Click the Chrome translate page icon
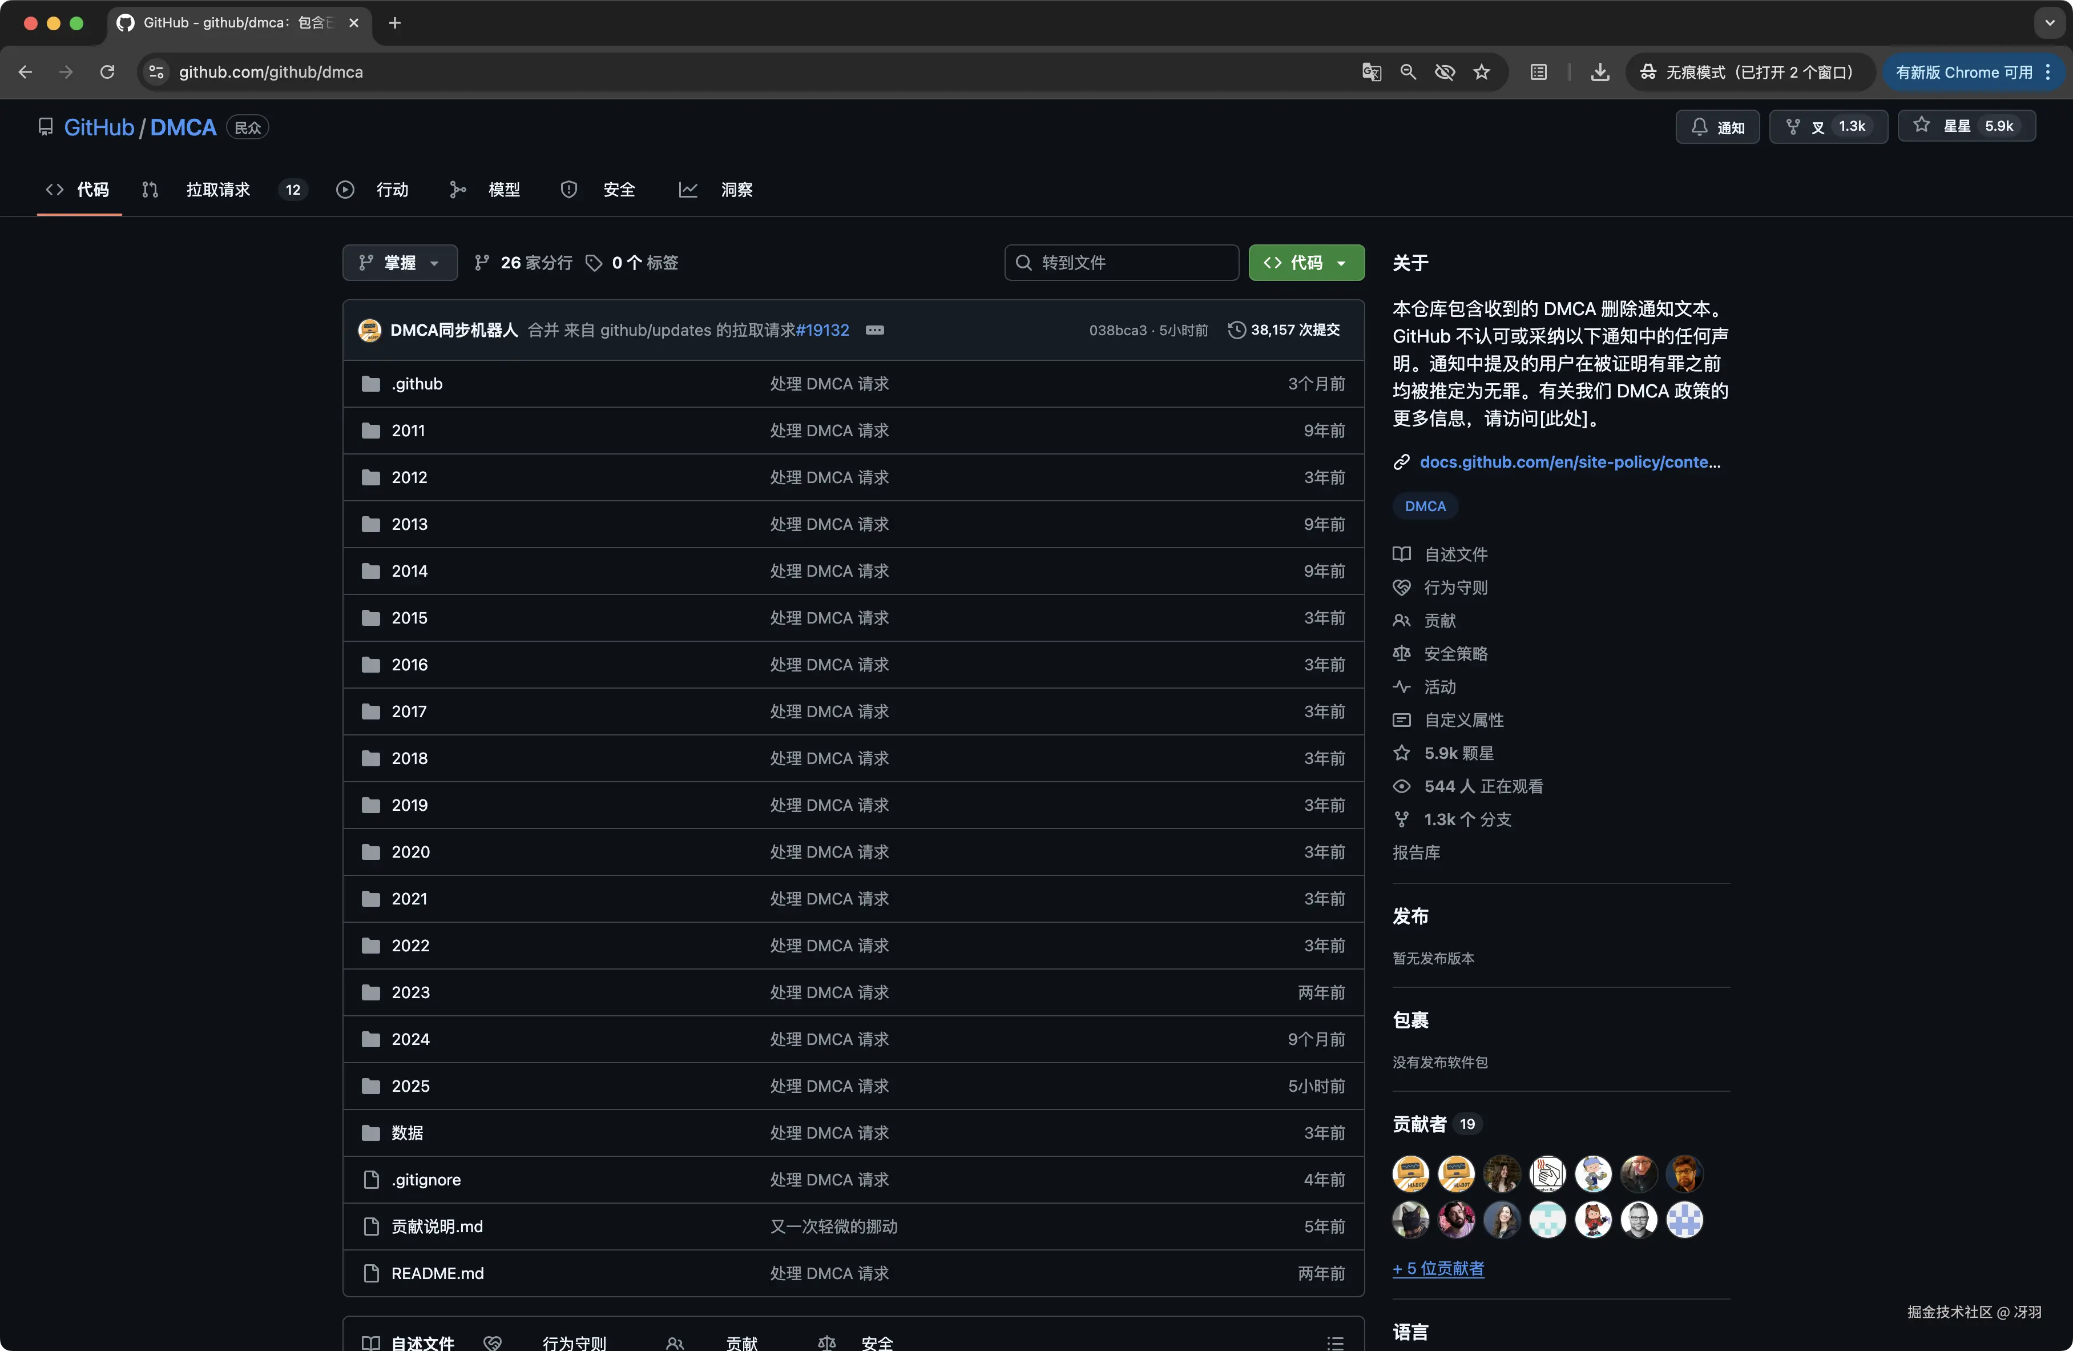This screenshot has width=2073, height=1351. [x=1371, y=73]
